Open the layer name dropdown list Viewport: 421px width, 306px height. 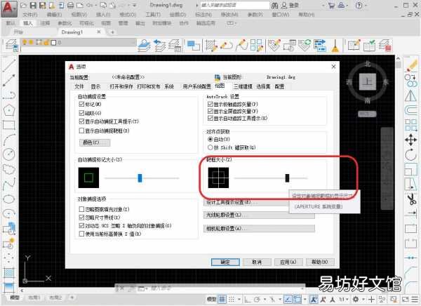point(79,42)
